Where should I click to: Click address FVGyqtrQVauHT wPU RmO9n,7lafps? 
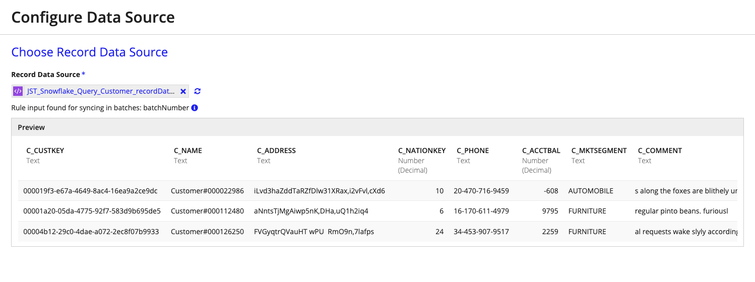pyautogui.click(x=314, y=232)
